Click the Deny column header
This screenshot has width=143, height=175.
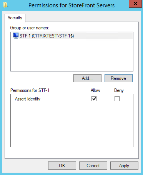[x=119, y=90]
